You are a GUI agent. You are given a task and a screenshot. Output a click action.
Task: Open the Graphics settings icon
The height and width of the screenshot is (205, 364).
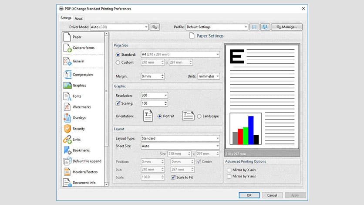click(67, 85)
